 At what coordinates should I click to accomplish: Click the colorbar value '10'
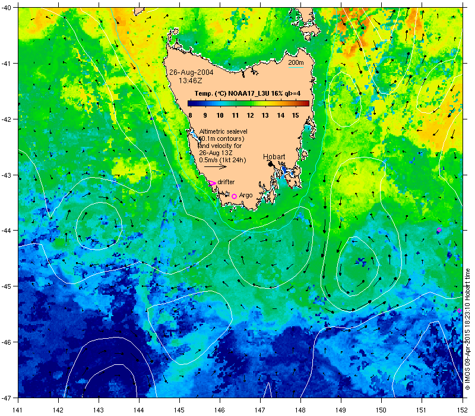point(220,115)
